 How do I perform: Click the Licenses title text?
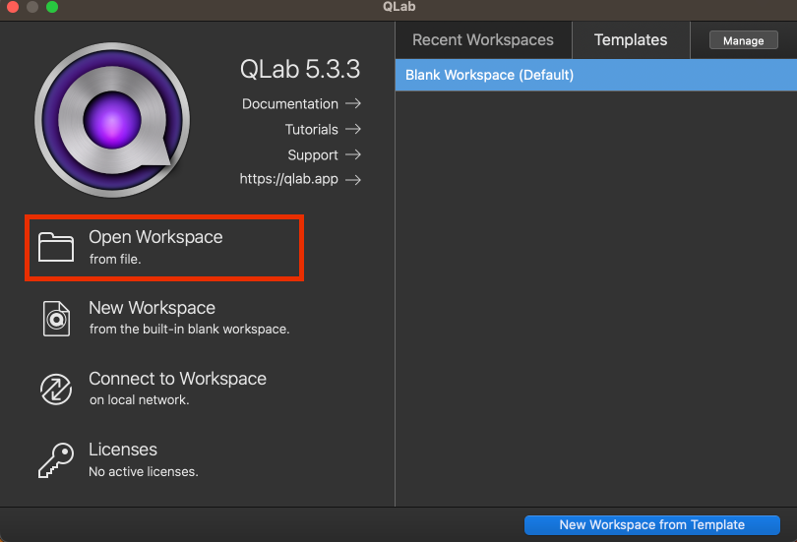[x=123, y=450]
